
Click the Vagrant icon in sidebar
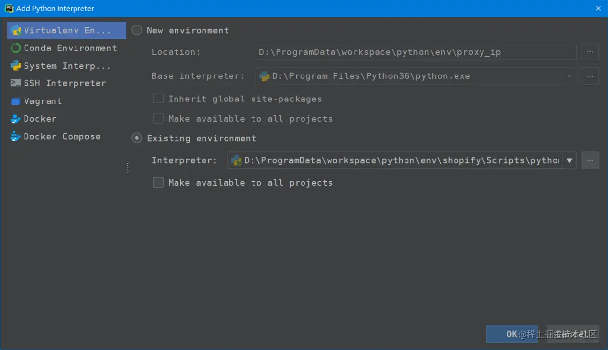click(16, 101)
